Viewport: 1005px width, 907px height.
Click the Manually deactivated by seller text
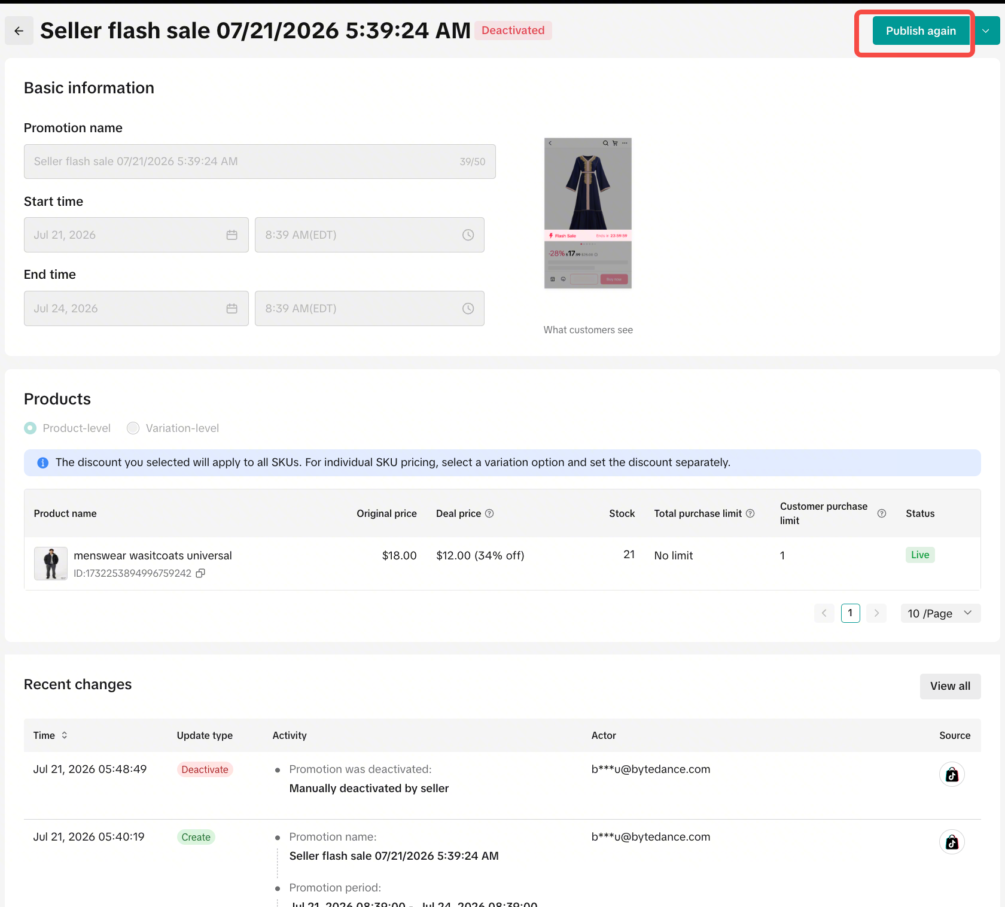pyautogui.click(x=369, y=789)
